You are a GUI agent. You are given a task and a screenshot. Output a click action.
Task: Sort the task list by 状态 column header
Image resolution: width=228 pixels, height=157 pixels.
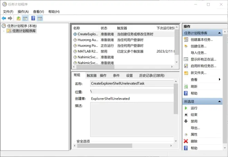tap(104, 28)
